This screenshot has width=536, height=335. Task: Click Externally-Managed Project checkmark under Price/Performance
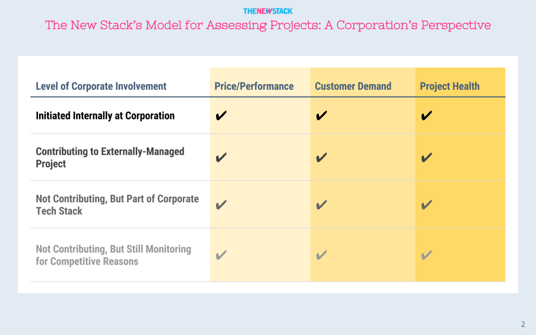[221, 157]
